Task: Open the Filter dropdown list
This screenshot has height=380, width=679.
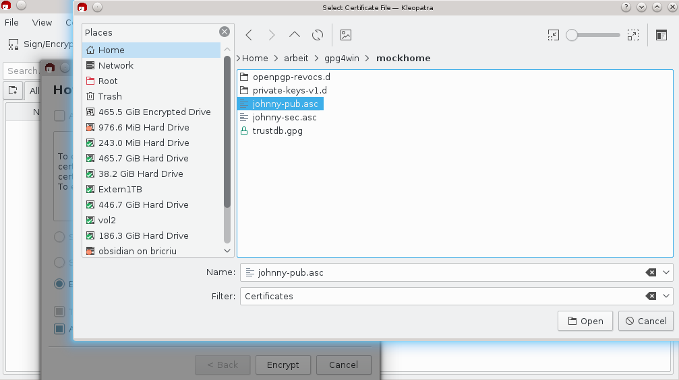Action: coord(667,296)
